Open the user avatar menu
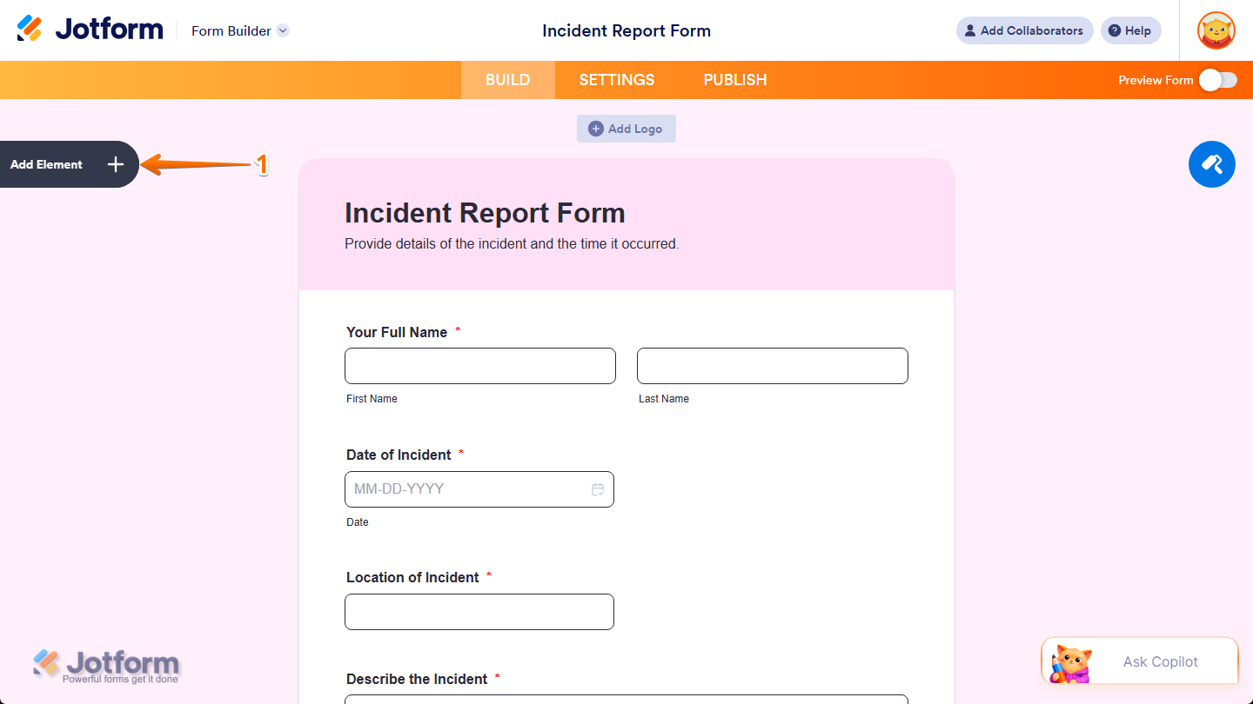Screen dimensions: 1253x704 (1216, 30)
